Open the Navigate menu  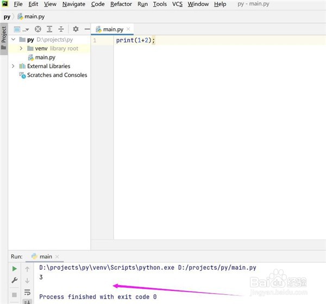(x=74, y=4)
